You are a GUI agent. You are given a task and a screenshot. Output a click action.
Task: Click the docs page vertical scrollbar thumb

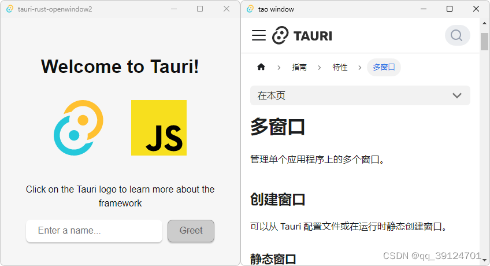[x=484, y=42]
